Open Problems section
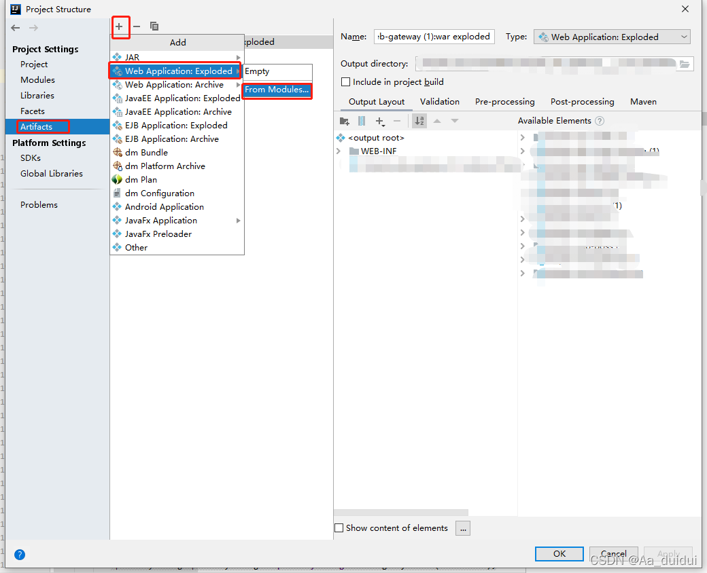Image resolution: width=707 pixels, height=573 pixels. [39, 205]
